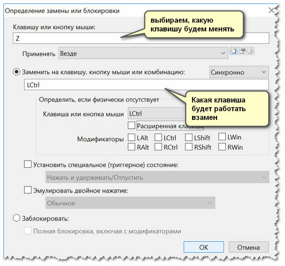Click the grayed page icon right of Применять dropdown
Image resolution: width=285 pixels, height=266 pixels.
(x=250, y=51)
